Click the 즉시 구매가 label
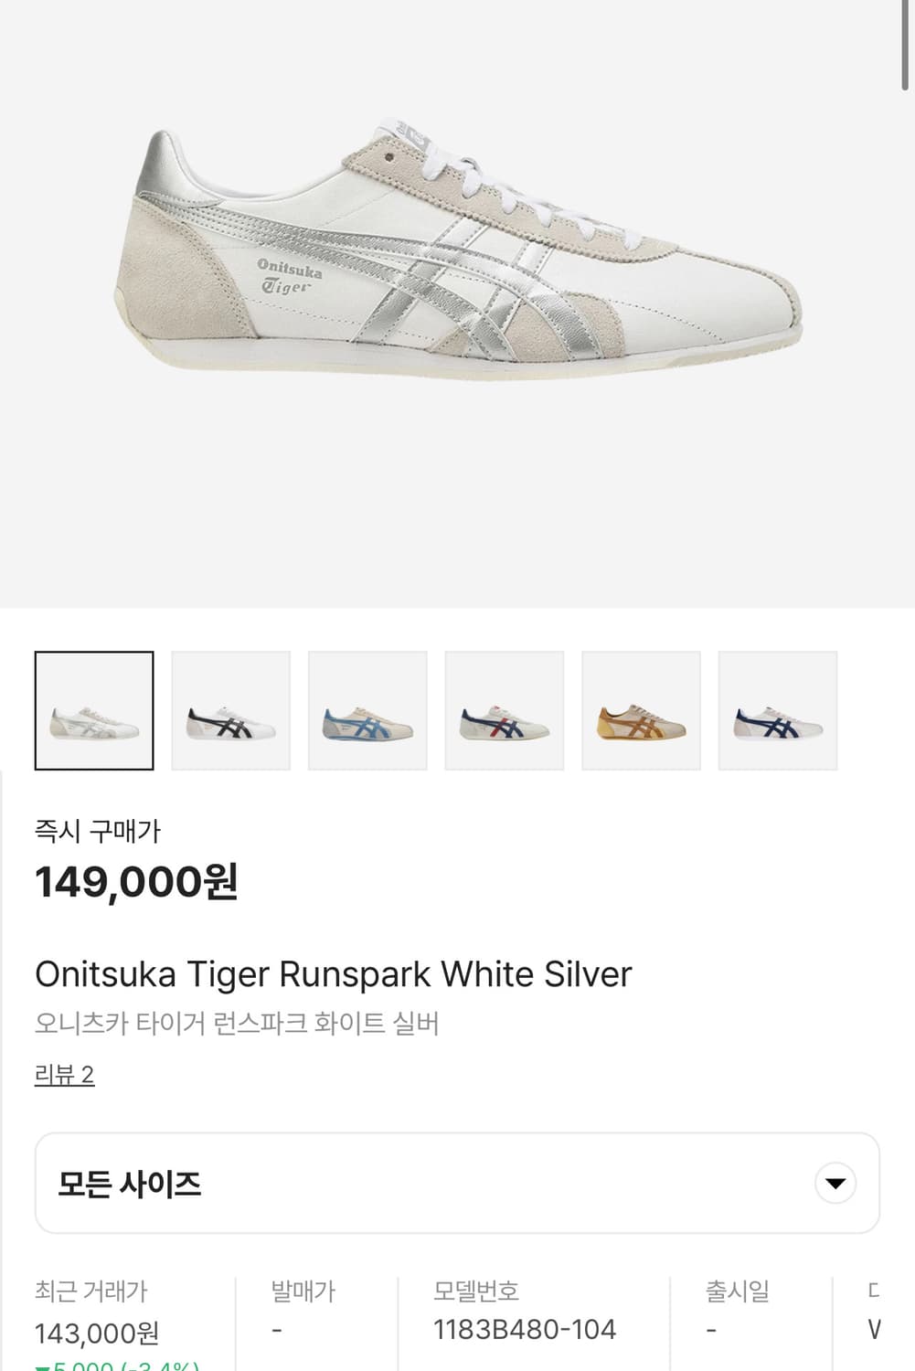Image resolution: width=915 pixels, height=1371 pixels. click(x=97, y=831)
